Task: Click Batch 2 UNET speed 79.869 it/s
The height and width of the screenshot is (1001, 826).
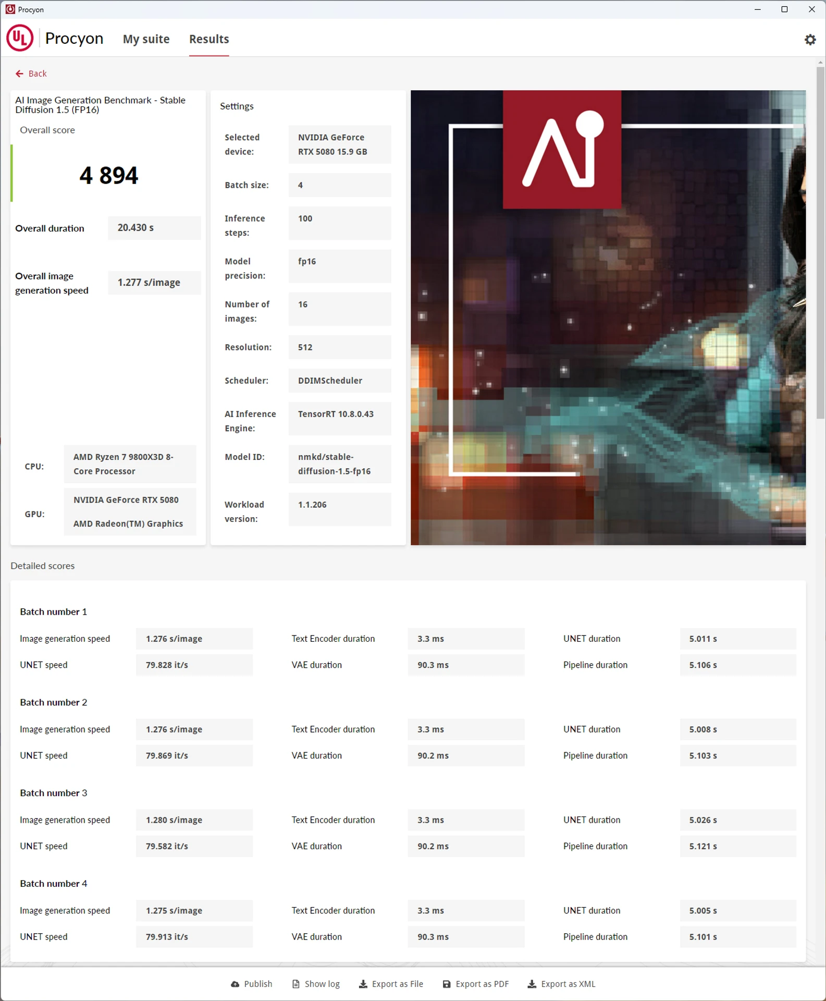Action: tap(194, 755)
